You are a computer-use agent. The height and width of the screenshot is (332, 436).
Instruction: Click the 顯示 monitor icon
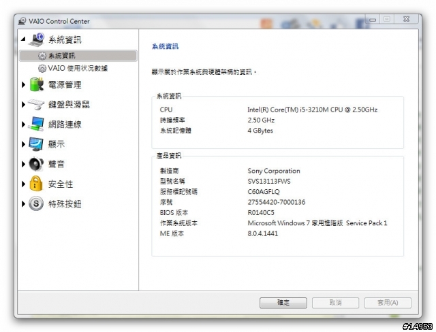pos(36,144)
